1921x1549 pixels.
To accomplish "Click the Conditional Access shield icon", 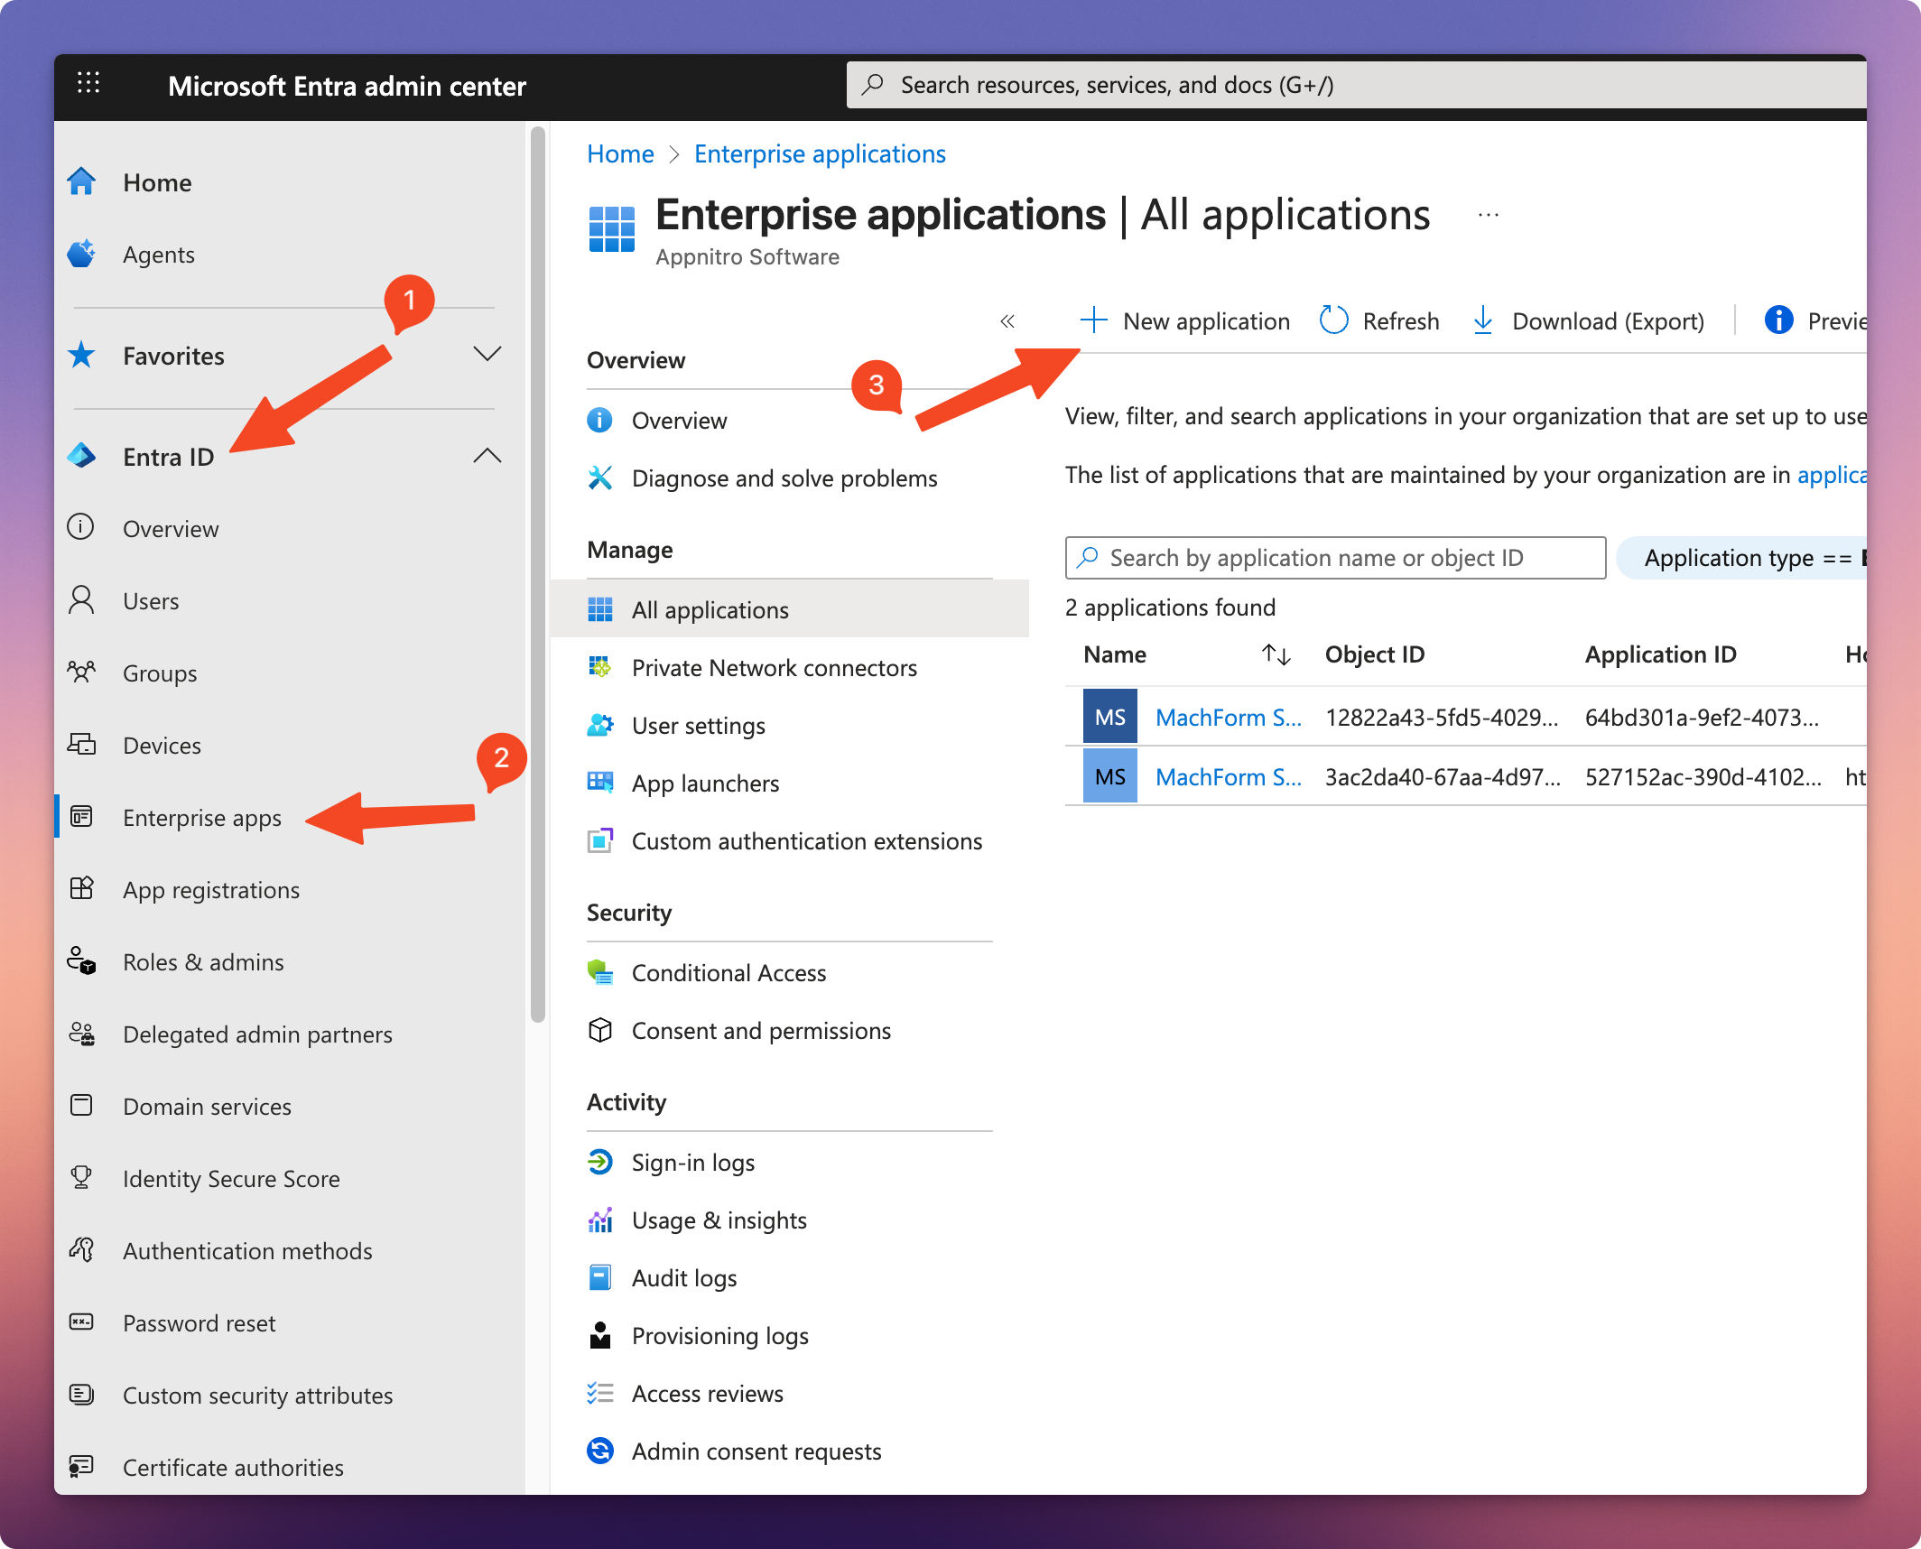I will [x=600, y=972].
